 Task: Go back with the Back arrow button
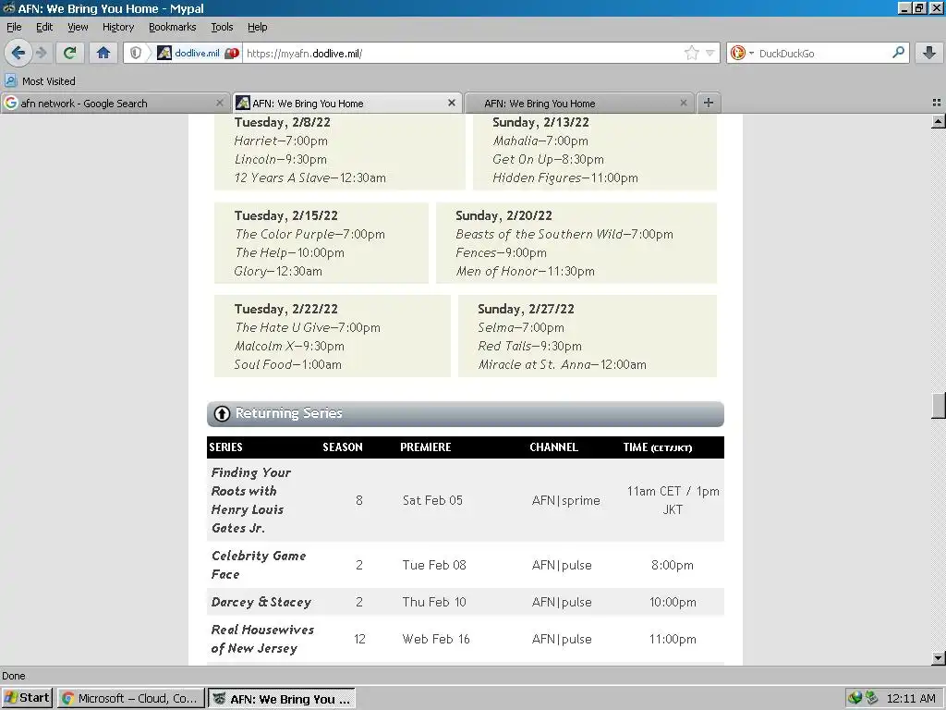[x=18, y=53]
